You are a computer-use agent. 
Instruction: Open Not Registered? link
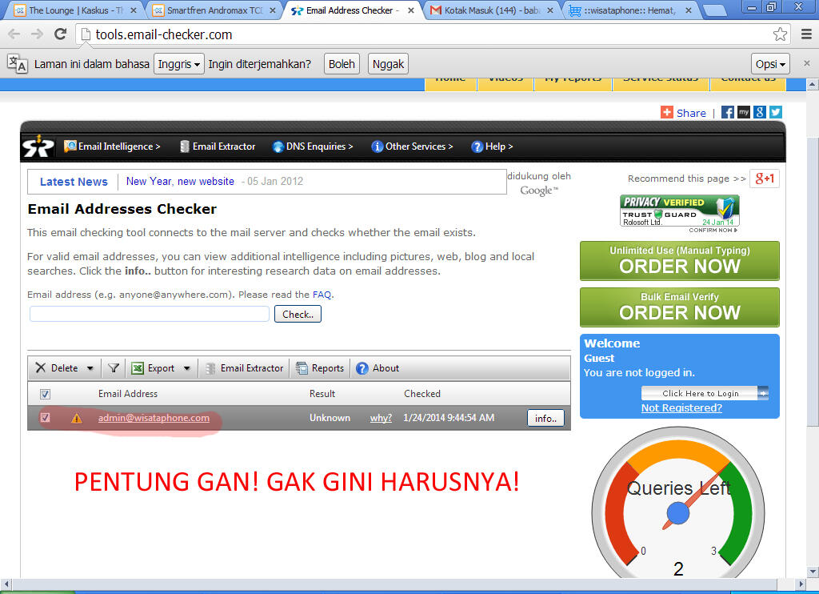[681, 407]
